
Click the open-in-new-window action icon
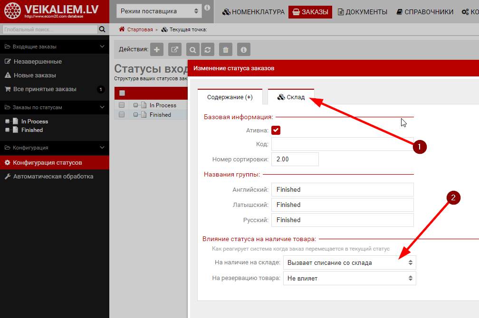(175, 49)
